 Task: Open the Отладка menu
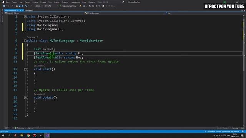coord(43,2)
